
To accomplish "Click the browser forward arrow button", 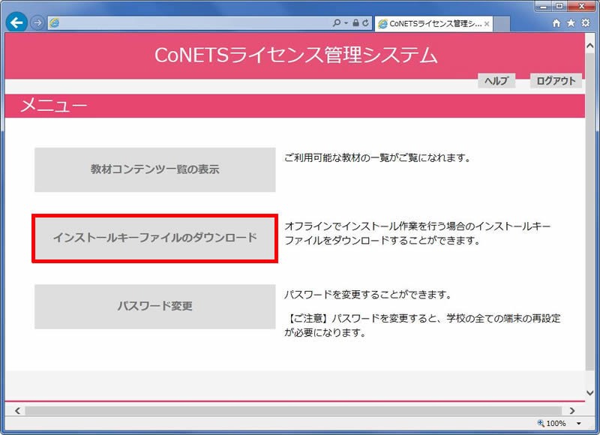I will pyautogui.click(x=37, y=23).
